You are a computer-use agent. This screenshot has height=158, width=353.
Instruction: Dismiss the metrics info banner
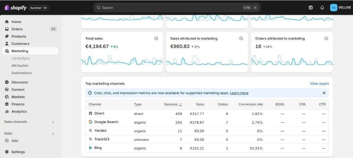tap(324, 93)
